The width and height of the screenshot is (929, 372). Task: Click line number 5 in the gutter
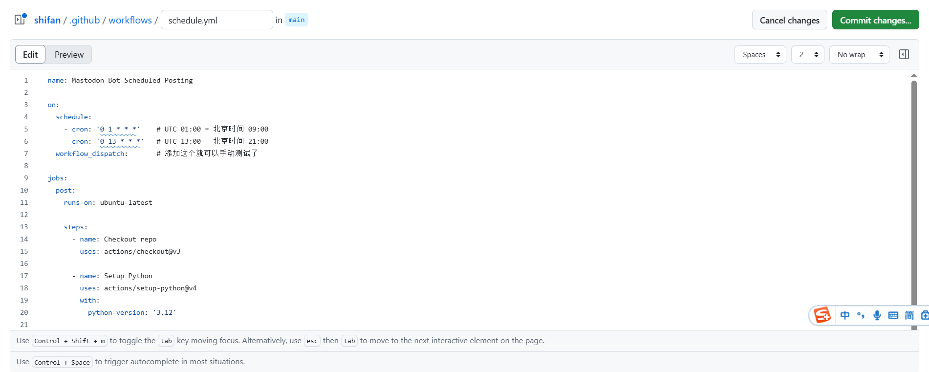(x=26, y=129)
